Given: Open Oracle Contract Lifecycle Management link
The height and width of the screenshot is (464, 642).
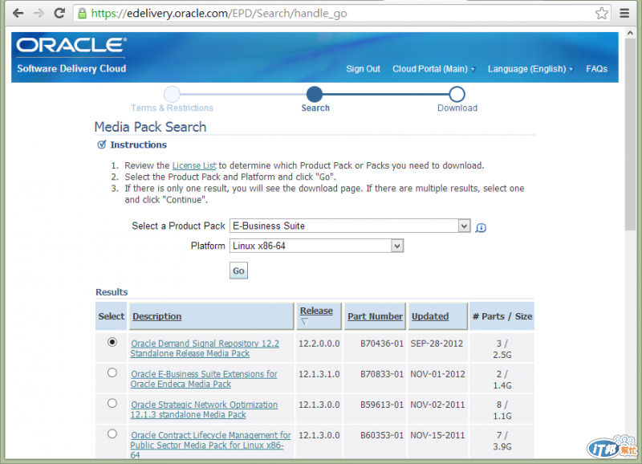Looking at the screenshot, I should tap(210, 446).
